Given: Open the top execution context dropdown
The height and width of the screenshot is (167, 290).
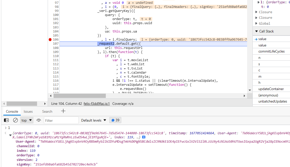Looking at the screenshot, I should click(x=27, y=120).
